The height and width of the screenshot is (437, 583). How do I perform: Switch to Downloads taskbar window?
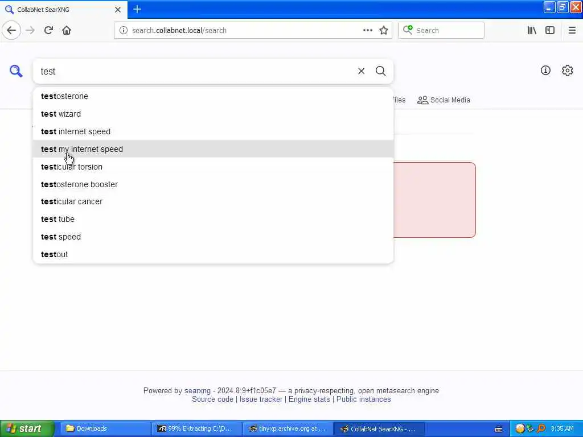(105, 428)
